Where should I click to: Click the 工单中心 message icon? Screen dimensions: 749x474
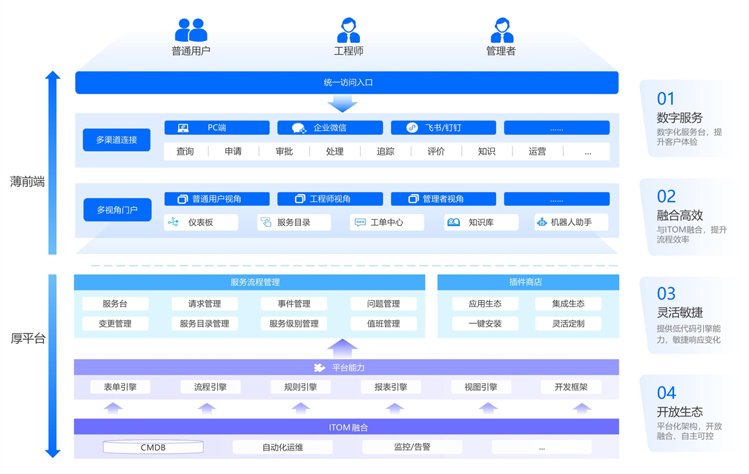[x=360, y=222]
